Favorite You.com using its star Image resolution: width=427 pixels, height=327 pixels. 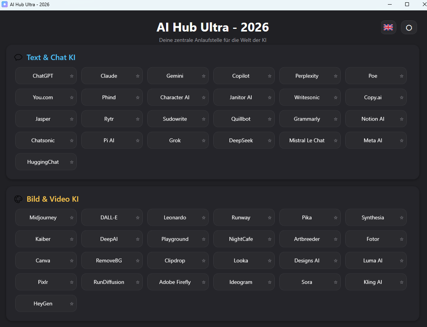pos(72,98)
